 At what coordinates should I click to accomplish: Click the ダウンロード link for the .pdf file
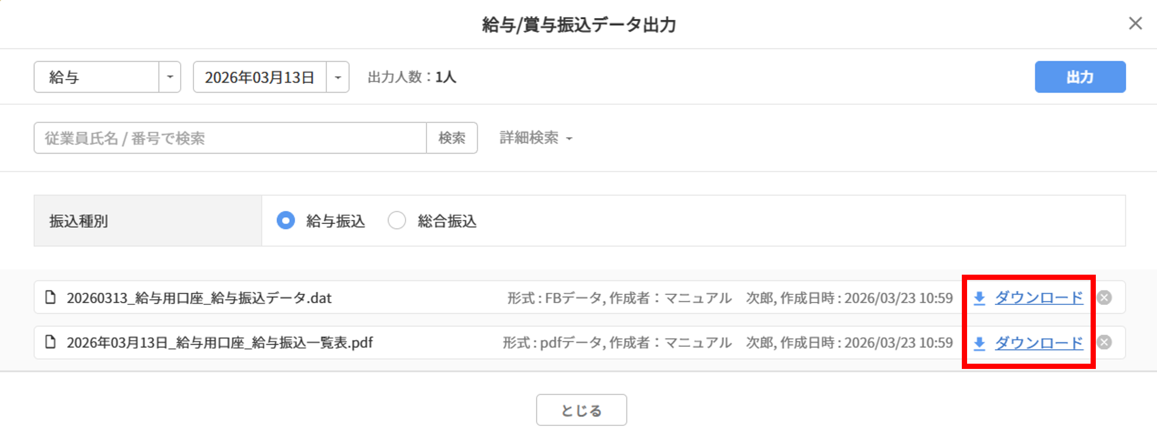pos(1039,343)
